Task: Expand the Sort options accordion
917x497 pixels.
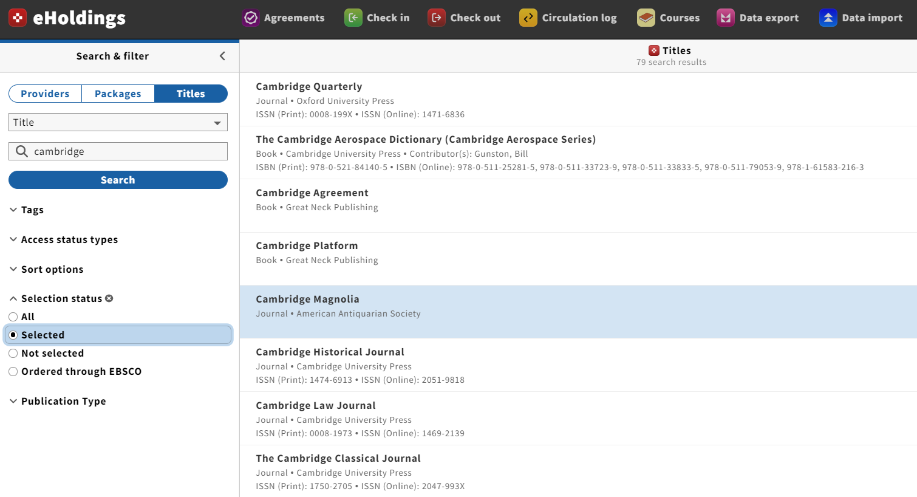Action: pyautogui.click(x=47, y=269)
